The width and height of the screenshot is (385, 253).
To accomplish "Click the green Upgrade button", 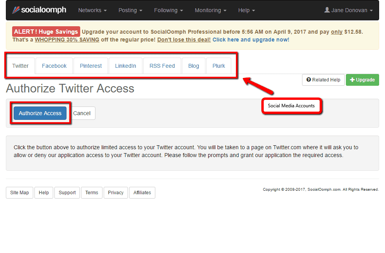I will tap(362, 80).
